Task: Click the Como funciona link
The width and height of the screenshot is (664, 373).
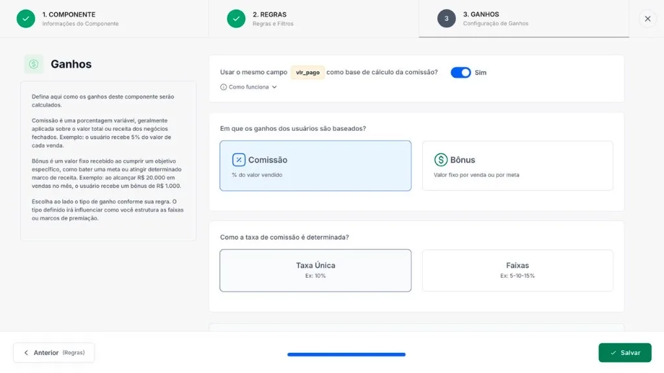Action: [x=248, y=87]
